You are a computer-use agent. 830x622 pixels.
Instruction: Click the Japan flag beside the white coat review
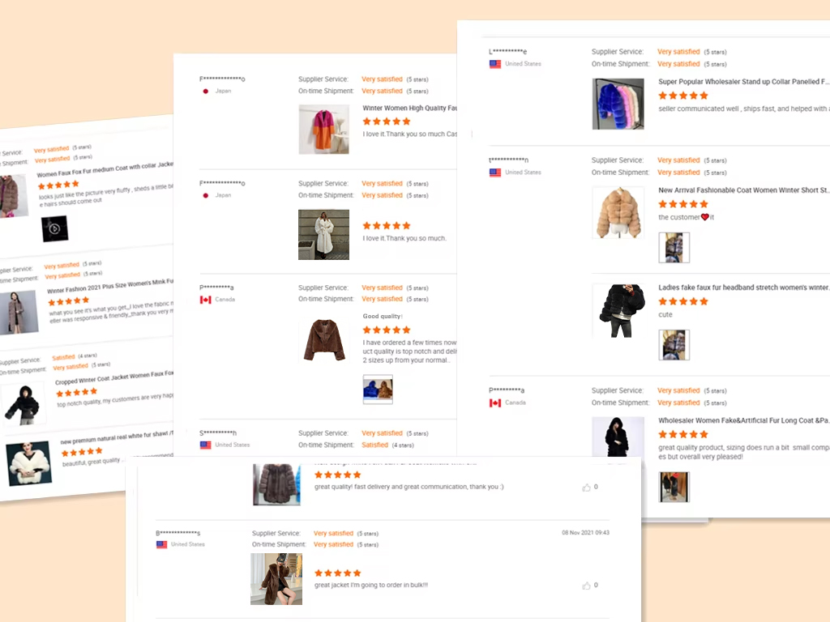(x=205, y=195)
